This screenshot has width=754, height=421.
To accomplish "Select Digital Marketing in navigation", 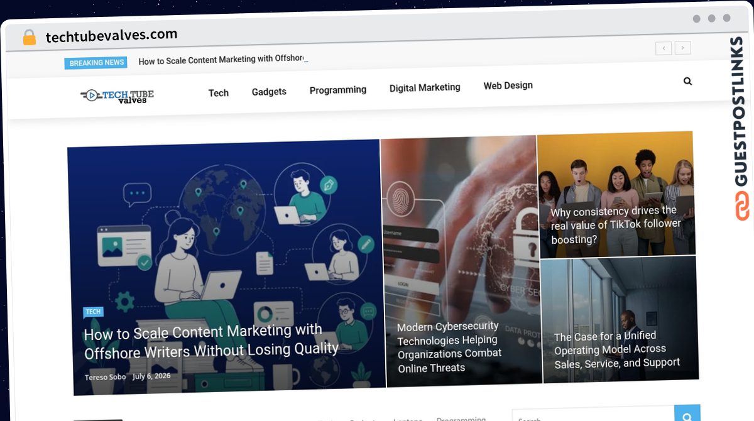I will pyautogui.click(x=425, y=88).
